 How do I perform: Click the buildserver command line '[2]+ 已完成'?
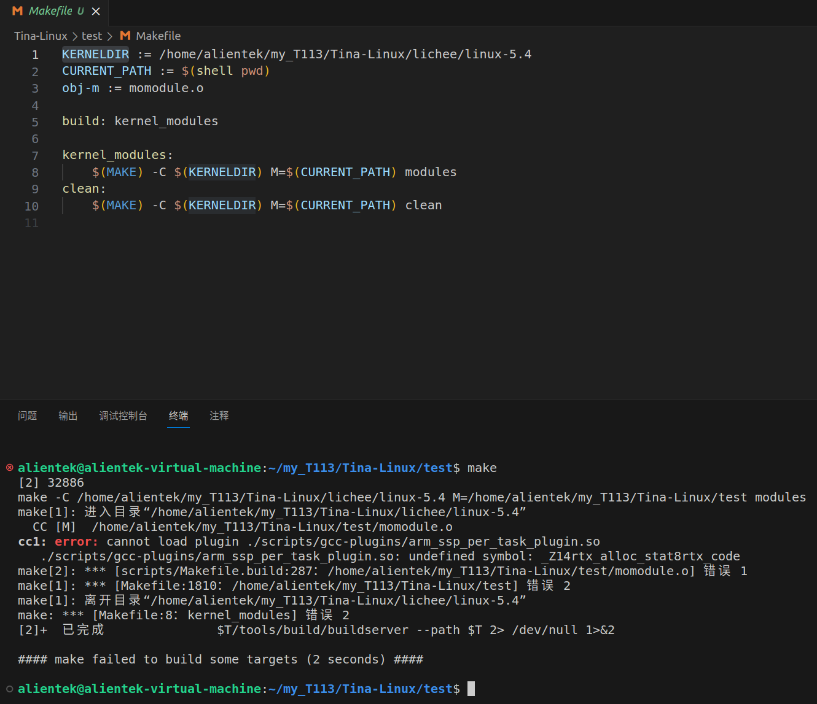coord(316,630)
